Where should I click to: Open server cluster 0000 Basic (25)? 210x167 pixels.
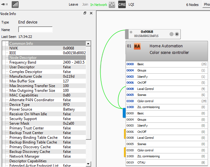[167, 64]
